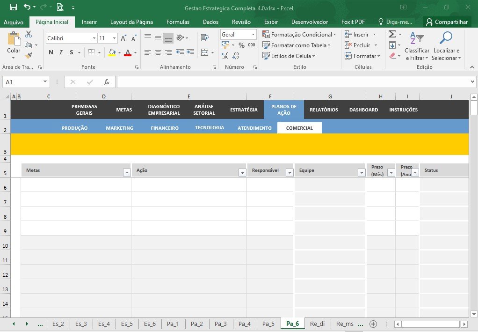Toggle underline formatting S button

[x=72, y=52]
